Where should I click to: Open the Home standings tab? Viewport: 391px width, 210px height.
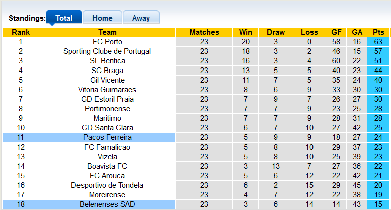[102, 18]
